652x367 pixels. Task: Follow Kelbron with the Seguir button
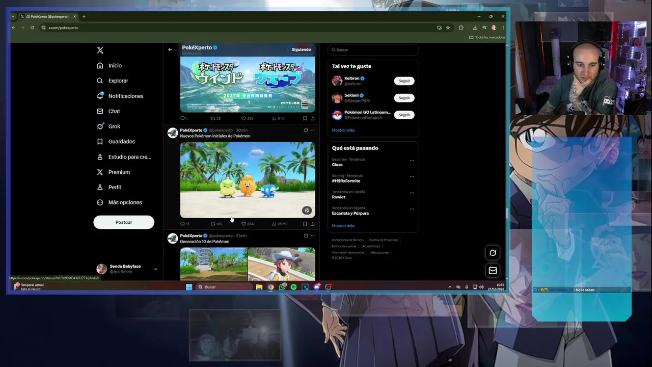pos(404,81)
